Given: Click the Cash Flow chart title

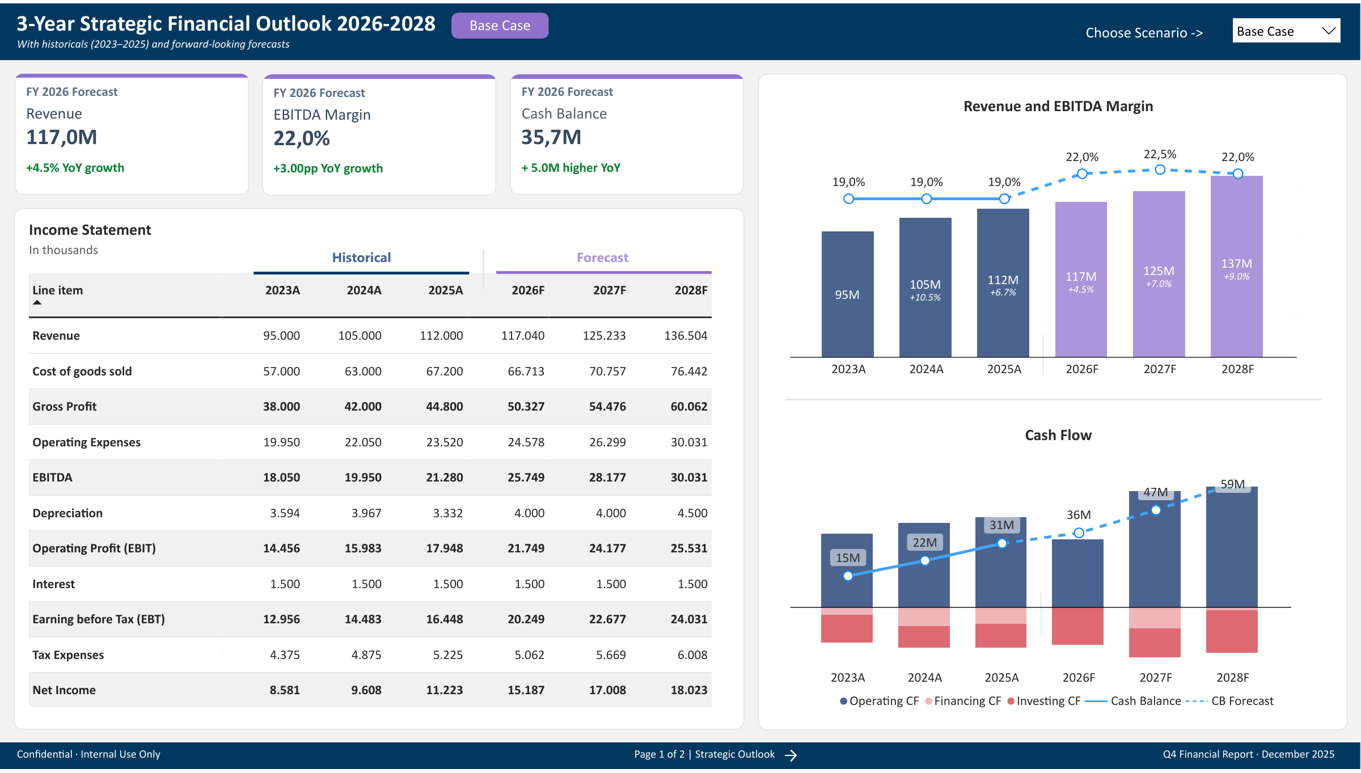Looking at the screenshot, I should pos(1058,435).
